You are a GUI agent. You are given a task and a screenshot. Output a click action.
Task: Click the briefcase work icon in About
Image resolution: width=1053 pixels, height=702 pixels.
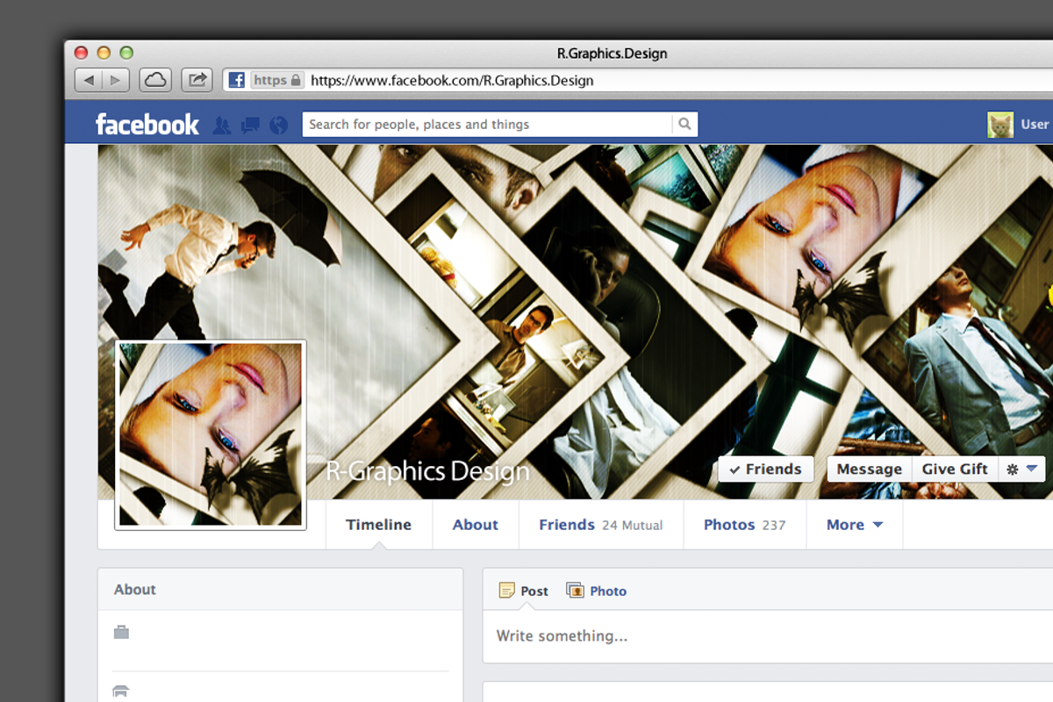click(121, 632)
